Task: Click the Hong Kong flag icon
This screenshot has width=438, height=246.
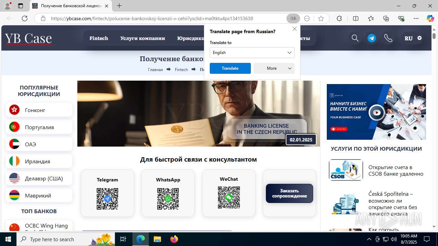Action: [x=14, y=110]
